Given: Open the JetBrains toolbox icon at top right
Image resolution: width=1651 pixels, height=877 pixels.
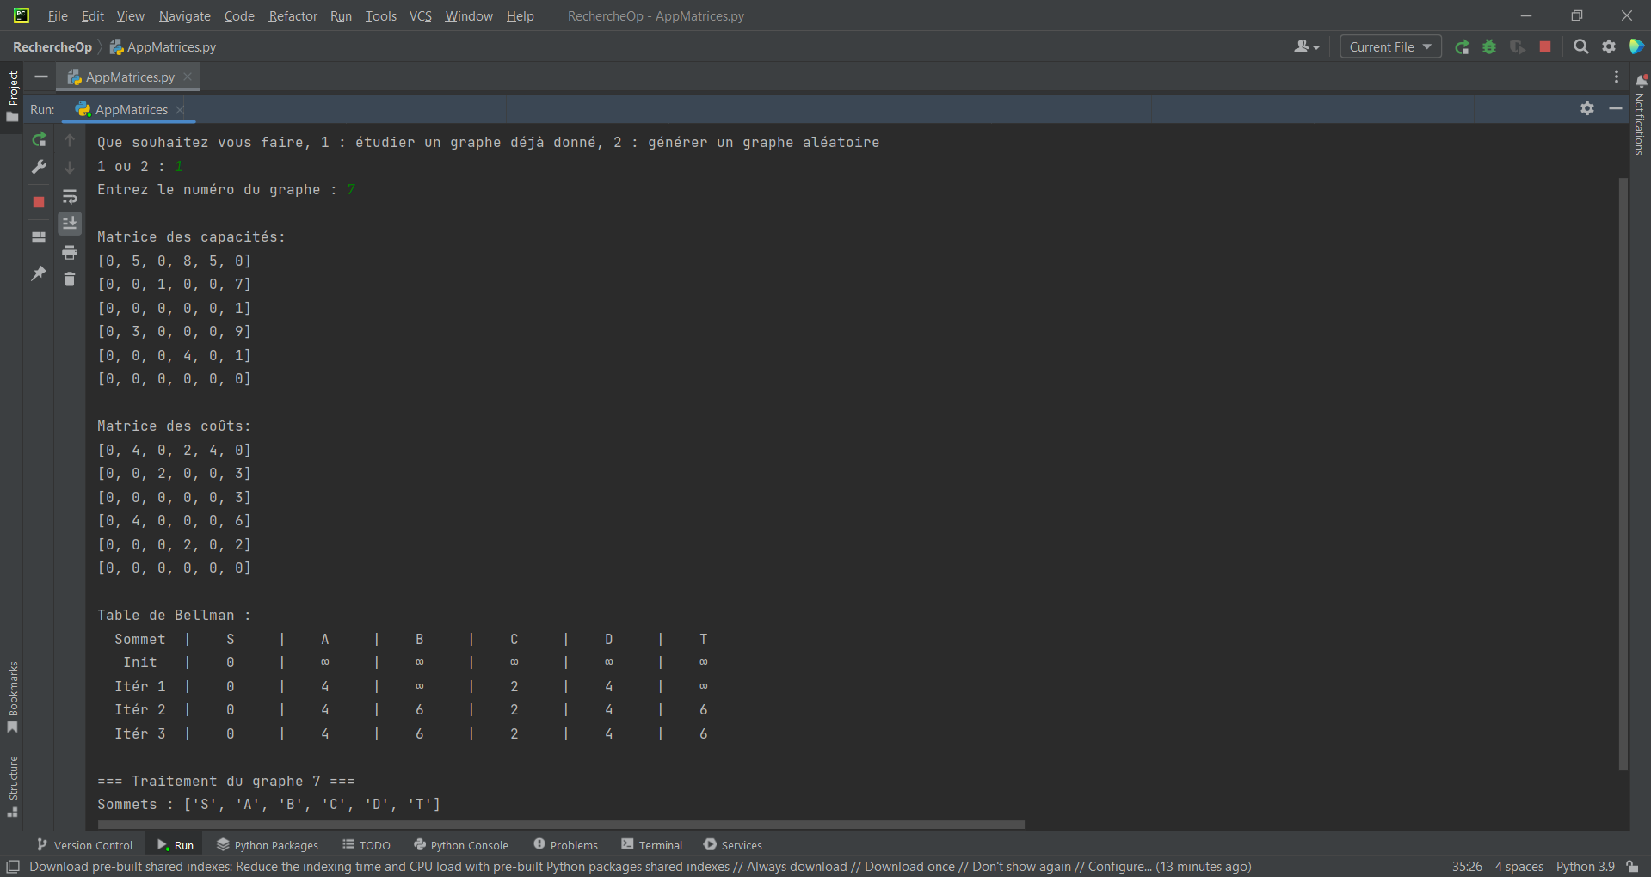Looking at the screenshot, I should click(1636, 46).
